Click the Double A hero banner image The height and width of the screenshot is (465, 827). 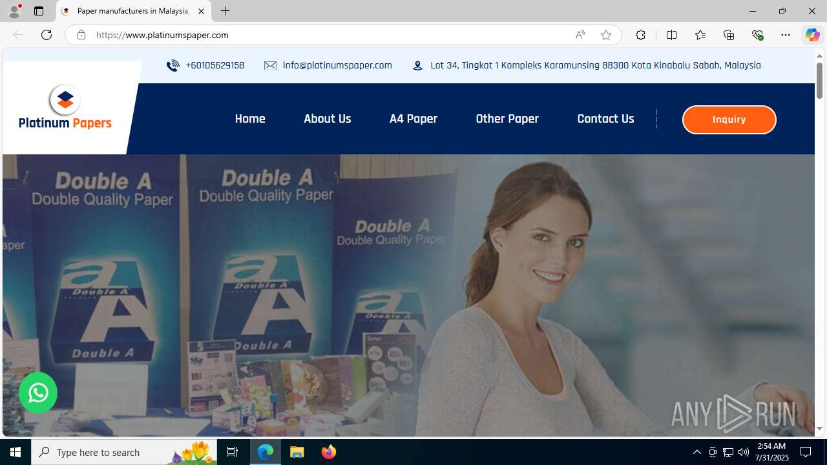click(x=408, y=294)
